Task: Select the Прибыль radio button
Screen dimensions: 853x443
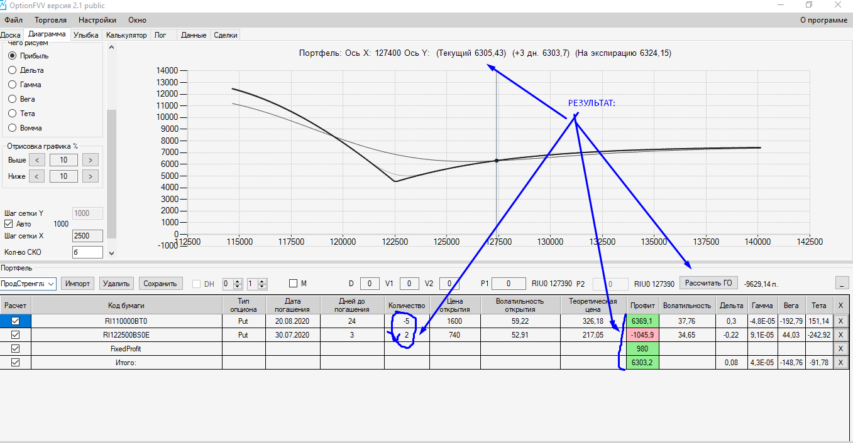Action: click(13, 56)
